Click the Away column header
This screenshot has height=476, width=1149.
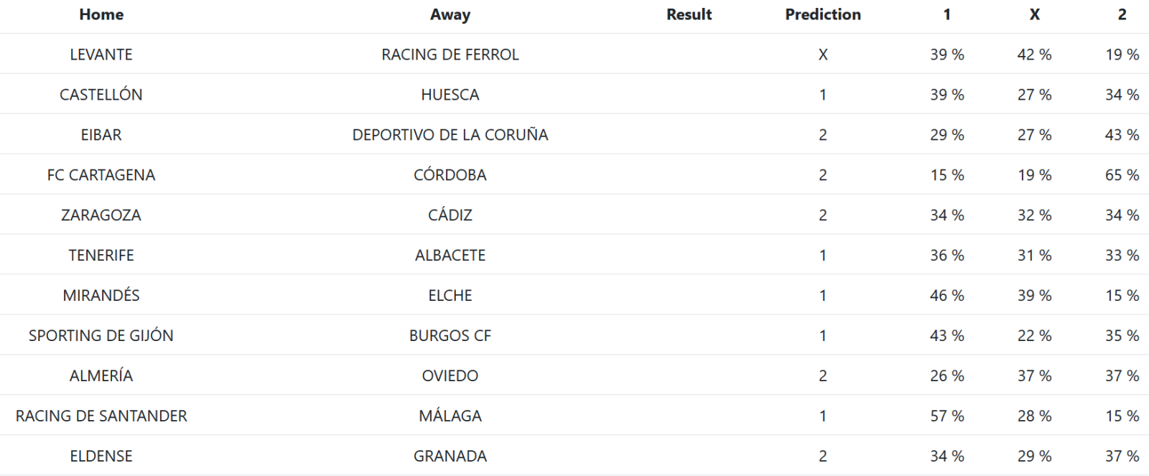pos(450,14)
